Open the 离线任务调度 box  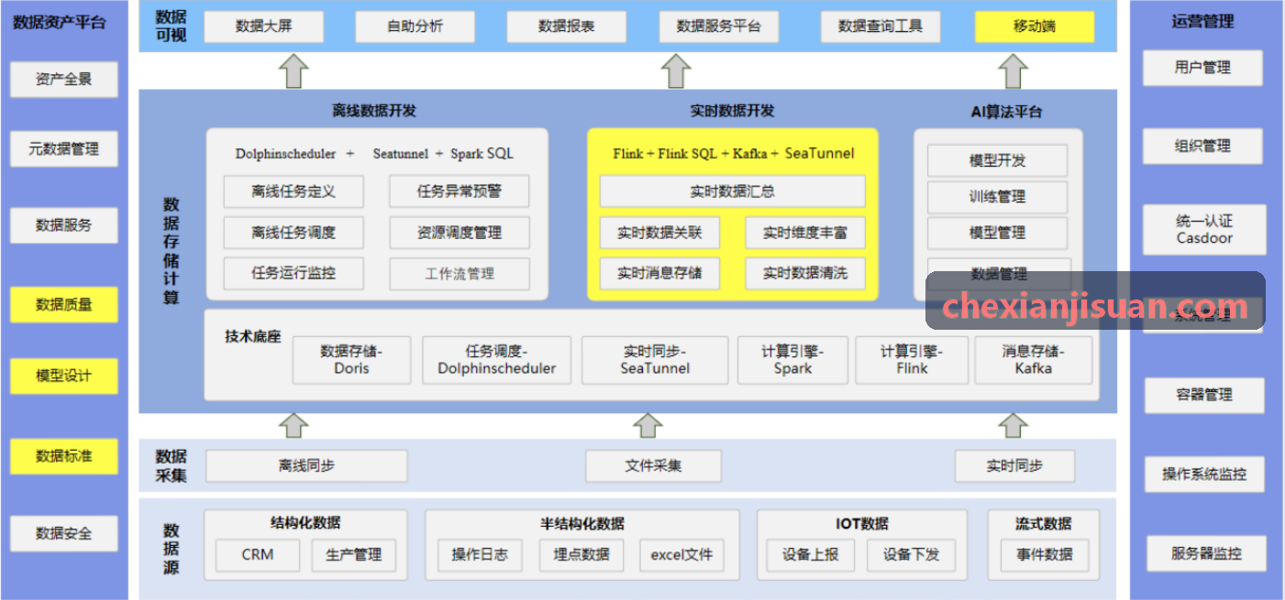294,233
